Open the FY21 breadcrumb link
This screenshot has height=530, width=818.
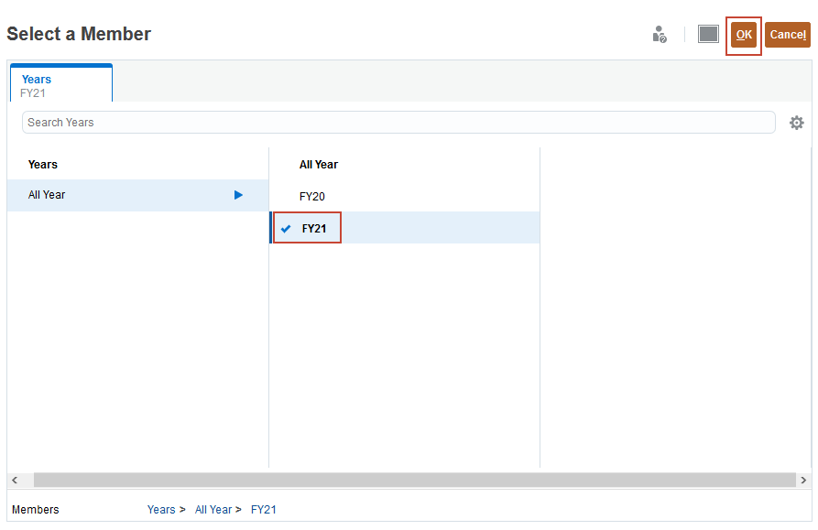(264, 510)
